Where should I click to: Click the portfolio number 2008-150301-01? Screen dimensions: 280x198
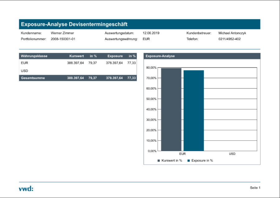(x=63, y=39)
